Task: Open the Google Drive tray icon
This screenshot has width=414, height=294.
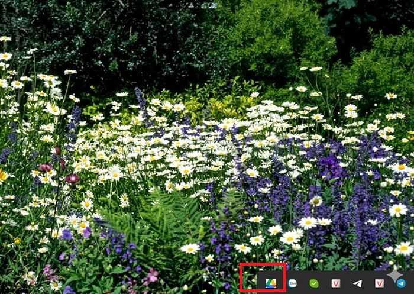Action: pos(271,284)
